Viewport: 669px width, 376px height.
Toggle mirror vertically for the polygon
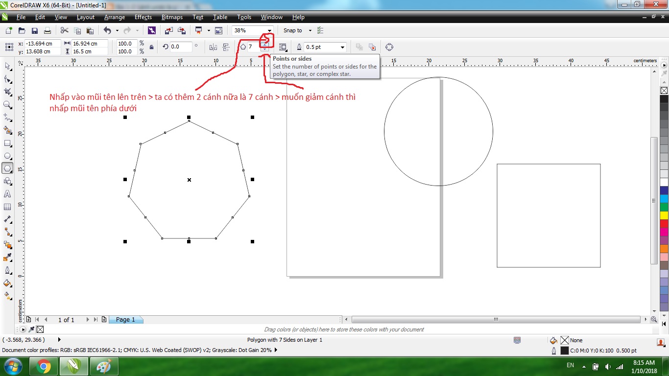tap(226, 47)
